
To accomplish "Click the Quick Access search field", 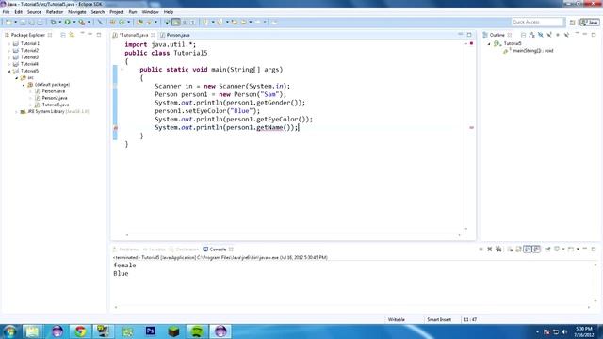I will coord(537,22).
